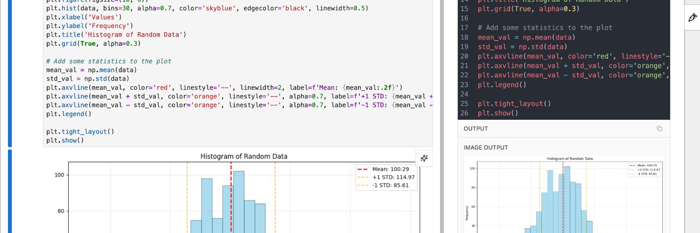
Task: Click line number 17 in dark editor
Action: tap(464, 28)
